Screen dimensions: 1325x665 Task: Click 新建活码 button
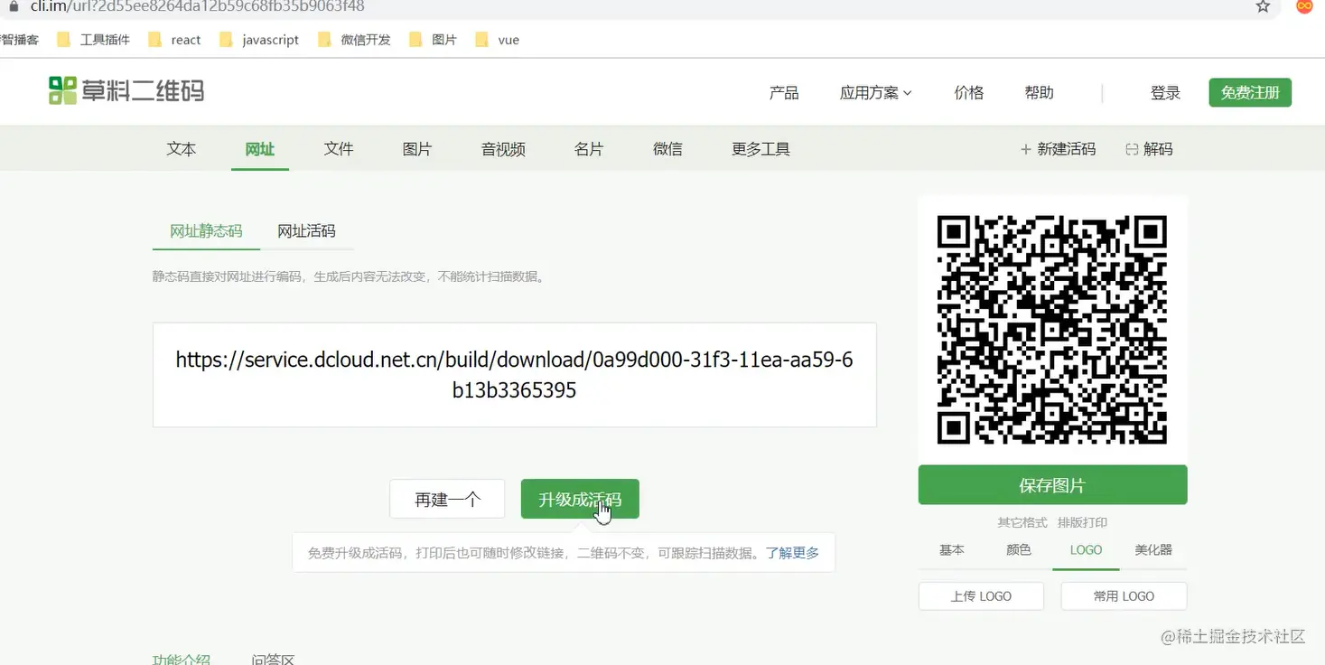pyautogui.click(x=1058, y=149)
